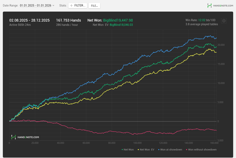Toggle the Won without showdown legend entry
The image size is (236, 158).
[201, 150]
